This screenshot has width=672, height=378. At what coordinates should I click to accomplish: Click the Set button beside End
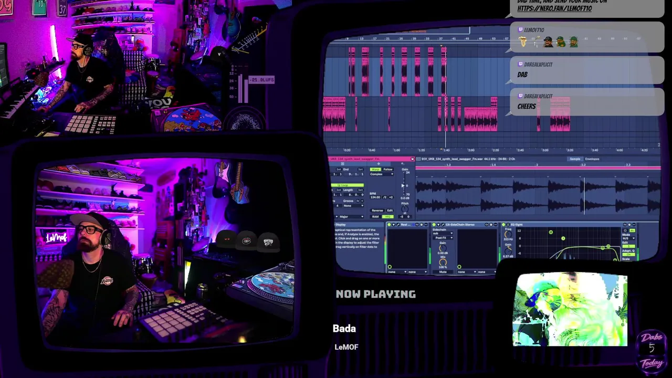click(361, 169)
